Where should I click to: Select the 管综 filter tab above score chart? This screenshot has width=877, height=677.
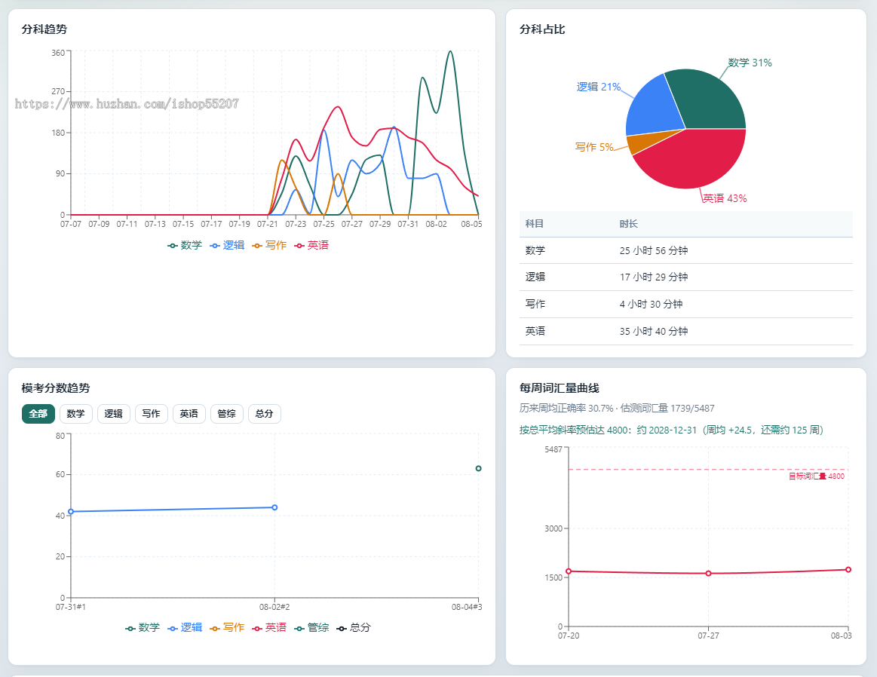[226, 414]
